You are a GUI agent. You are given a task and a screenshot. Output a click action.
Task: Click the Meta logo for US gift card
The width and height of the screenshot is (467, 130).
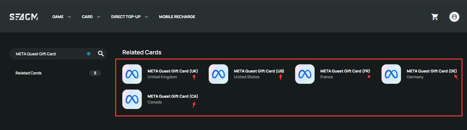(x=218, y=74)
